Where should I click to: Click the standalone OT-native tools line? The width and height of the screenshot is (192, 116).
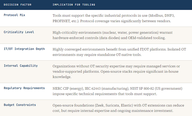(x=97, y=55)
